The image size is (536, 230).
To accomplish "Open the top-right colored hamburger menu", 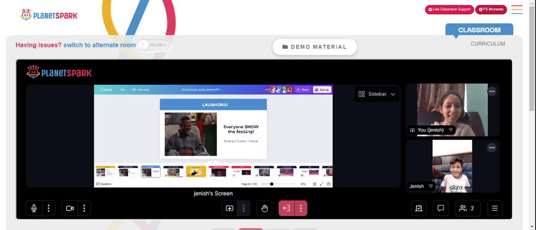I will coord(517,10).
